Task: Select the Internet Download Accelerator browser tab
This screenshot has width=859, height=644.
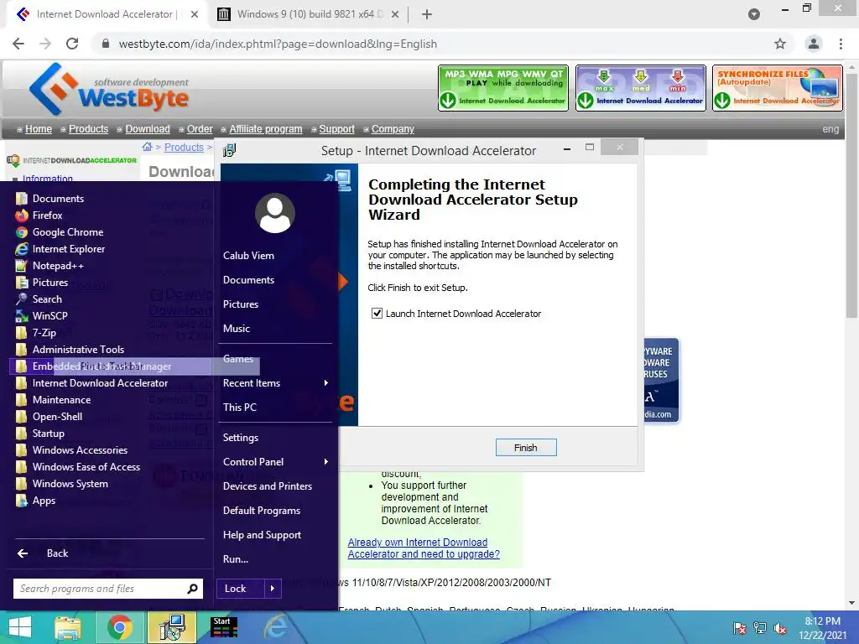Action: [x=105, y=14]
